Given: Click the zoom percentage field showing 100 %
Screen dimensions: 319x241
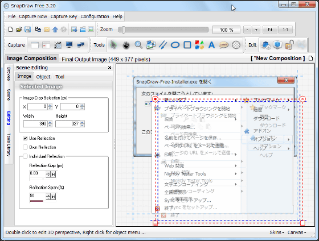Looking at the screenshot, I should tap(226, 30).
